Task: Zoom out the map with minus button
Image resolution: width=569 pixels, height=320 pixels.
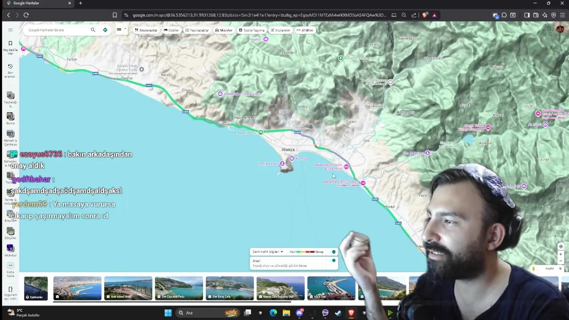Action: 561,261
